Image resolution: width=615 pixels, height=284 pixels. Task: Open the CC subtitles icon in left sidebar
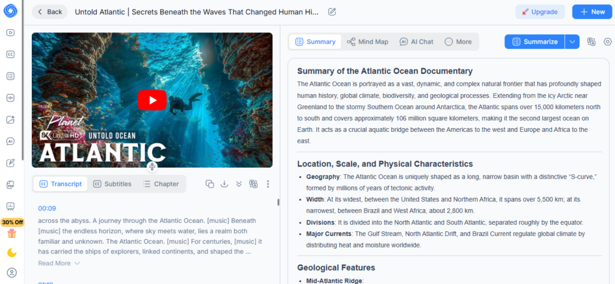[11, 55]
